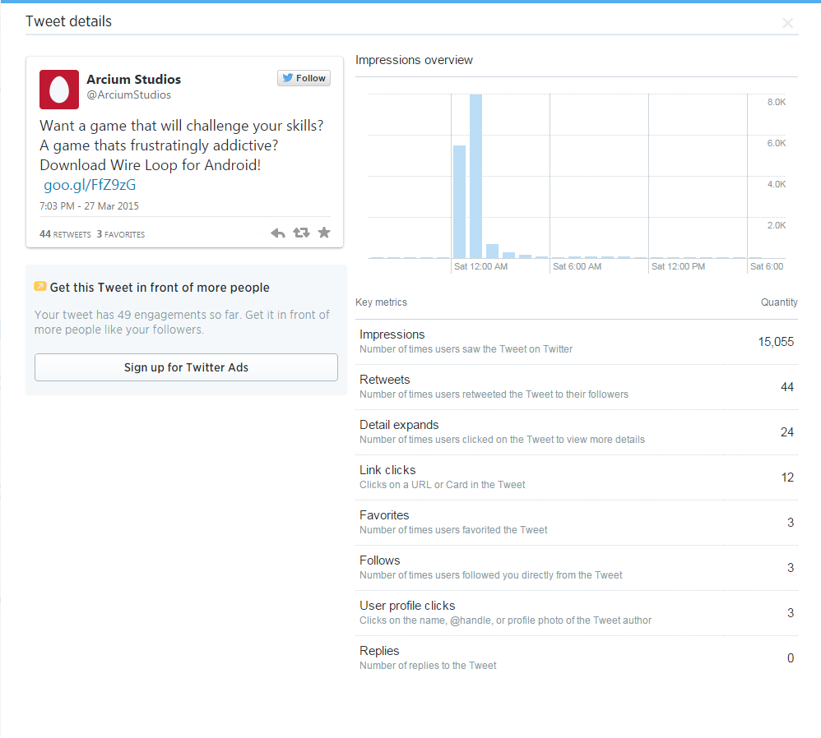The width and height of the screenshot is (821, 738).
Task: Click Sign up for Twitter Ads button
Action: 186,367
